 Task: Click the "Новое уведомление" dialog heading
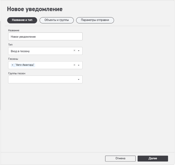(x=35, y=9)
